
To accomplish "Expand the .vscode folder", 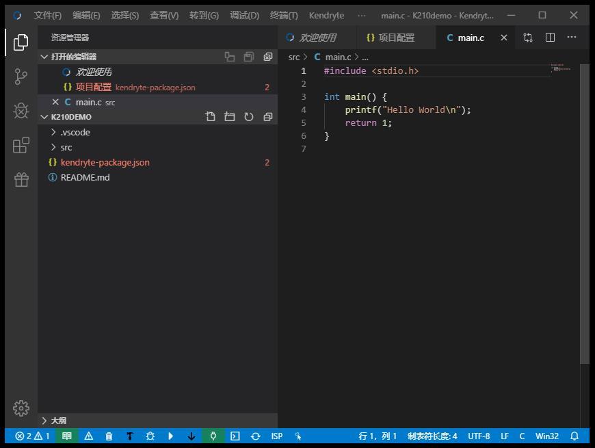I will (157, 132).
